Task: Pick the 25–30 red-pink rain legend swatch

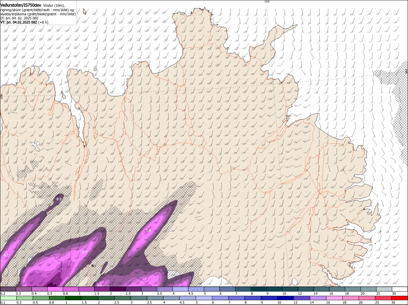Action: tap(383, 298)
